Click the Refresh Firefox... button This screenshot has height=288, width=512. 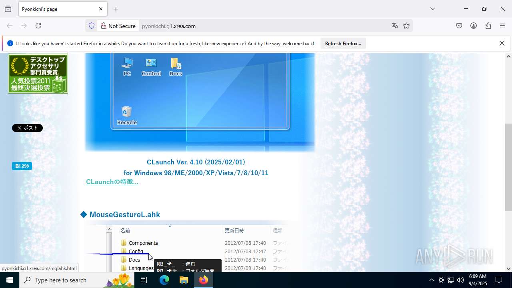coord(343,43)
